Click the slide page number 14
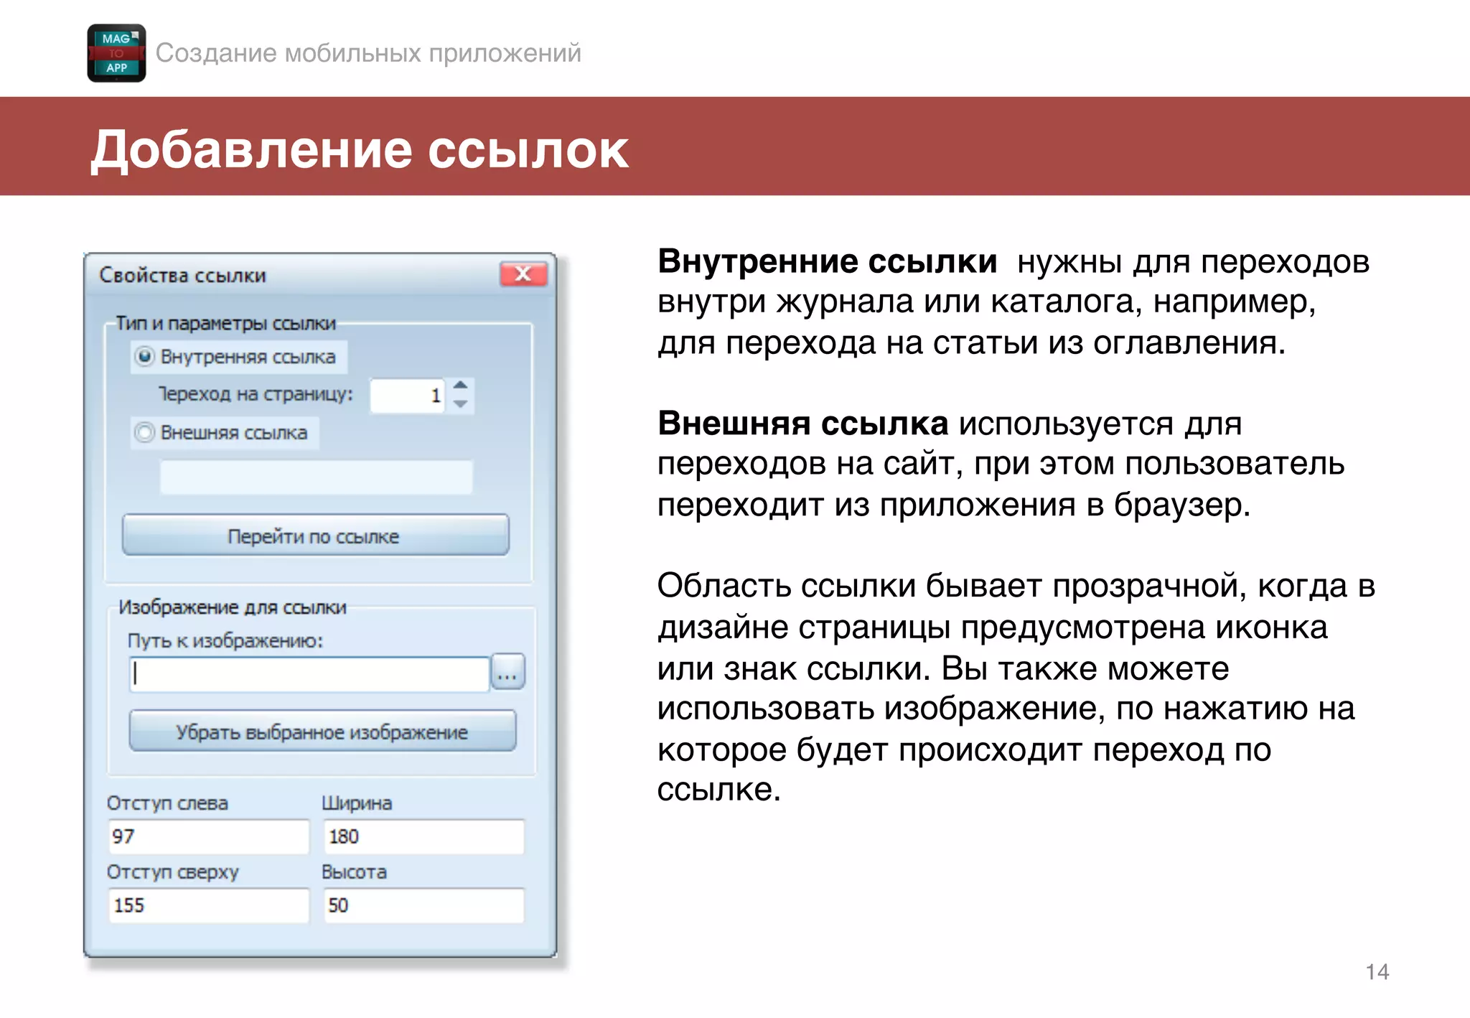Image resolution: width=1470 pixels, height=1018 pixels. (1377, 972)
